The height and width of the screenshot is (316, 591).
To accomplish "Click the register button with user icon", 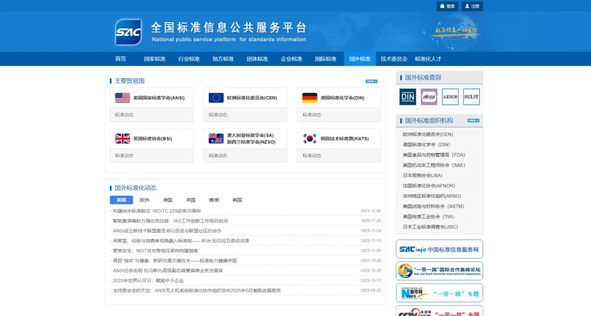I will [472, 6].
